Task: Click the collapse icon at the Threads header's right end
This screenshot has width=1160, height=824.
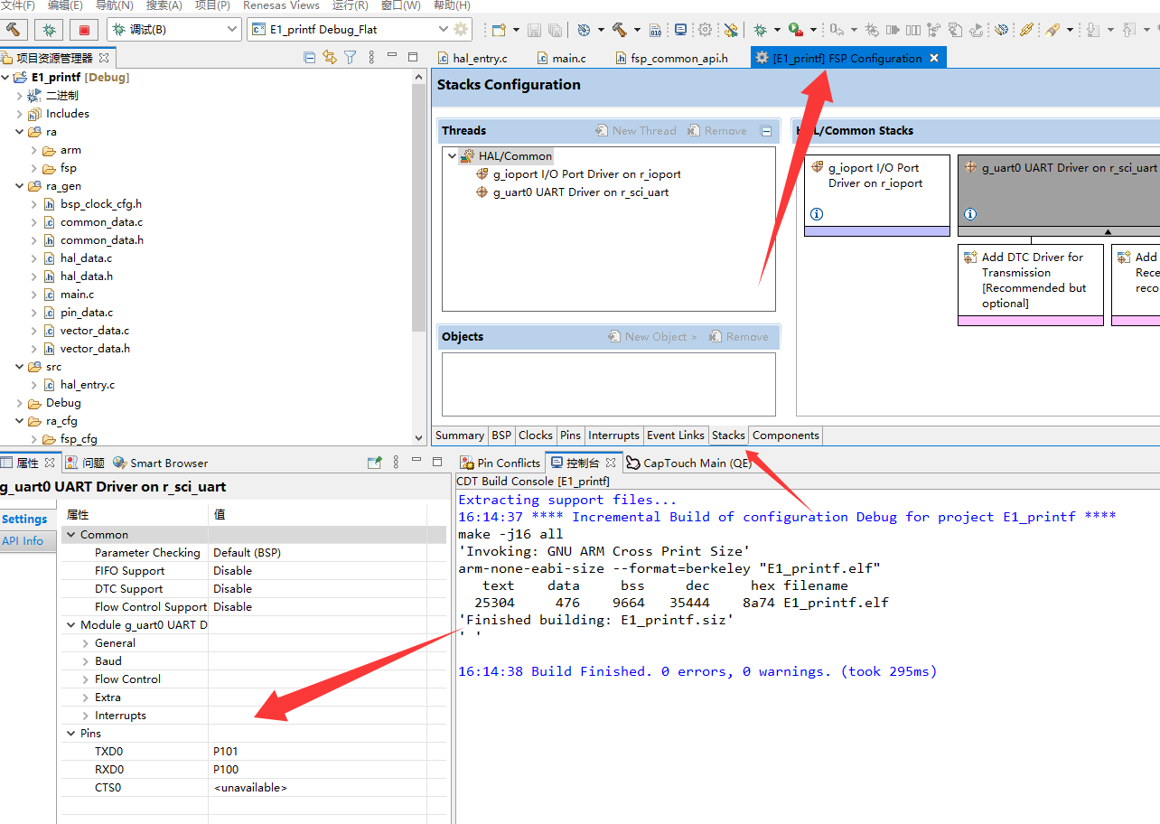Action: pos(766,131)
